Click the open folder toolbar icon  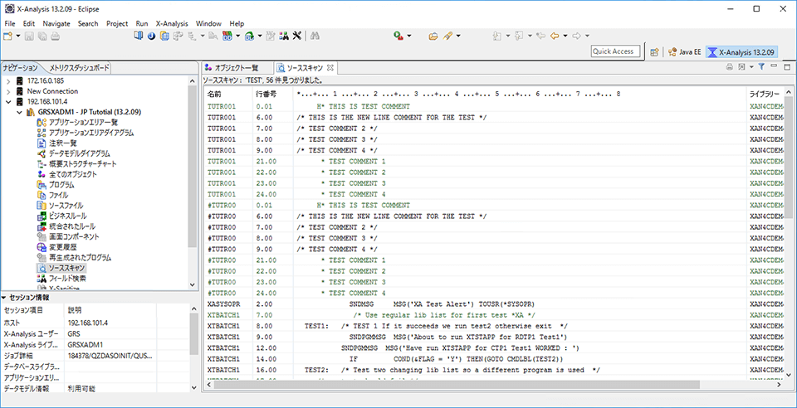tap(433, 36)
